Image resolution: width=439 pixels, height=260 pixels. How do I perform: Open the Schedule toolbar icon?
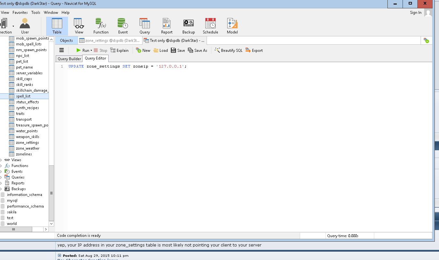coord(210,26)
